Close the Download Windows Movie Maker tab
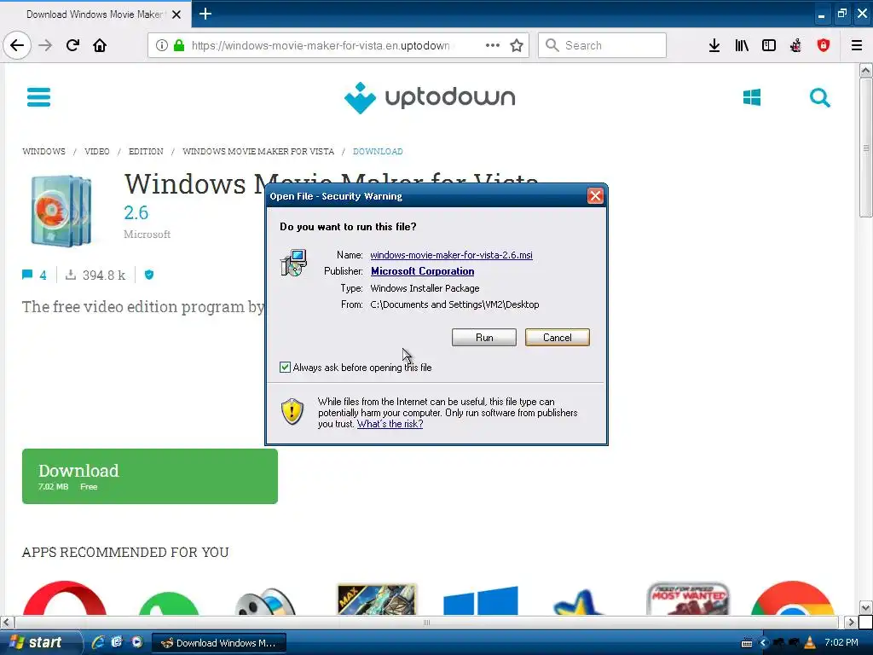 [x=176, y=14]
